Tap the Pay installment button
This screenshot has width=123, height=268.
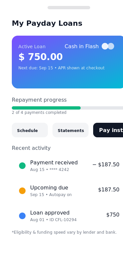(x=108, y=130)
